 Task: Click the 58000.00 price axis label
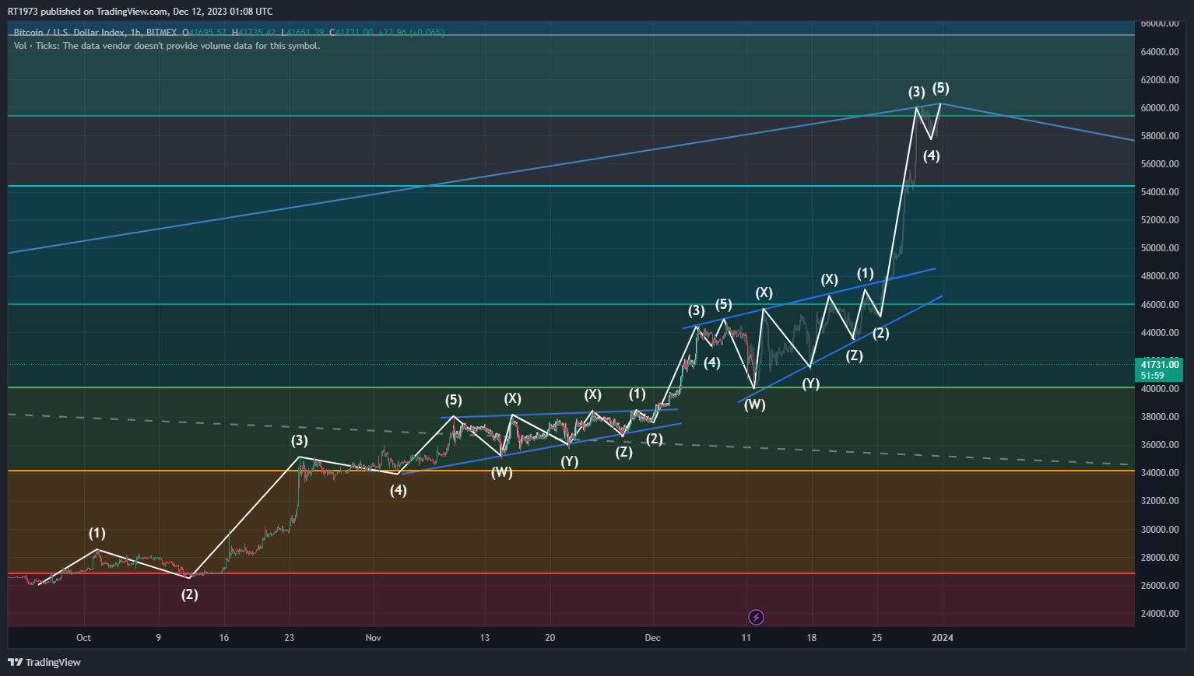(x=1160, y=135)
